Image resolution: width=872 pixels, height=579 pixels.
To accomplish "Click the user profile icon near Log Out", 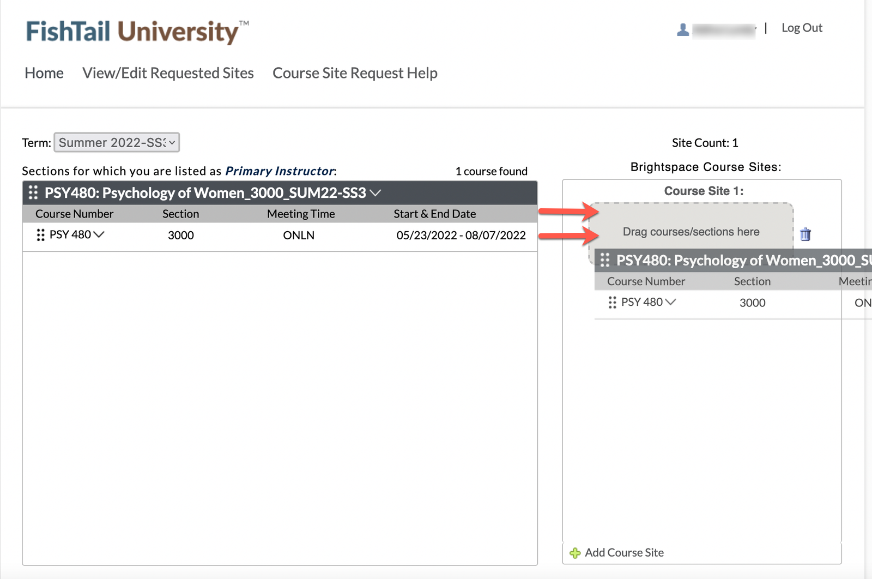I will (x=682, y=29).
